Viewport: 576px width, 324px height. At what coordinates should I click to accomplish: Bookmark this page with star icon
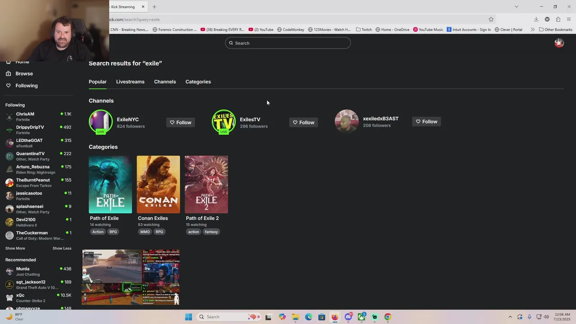point(491,19)
